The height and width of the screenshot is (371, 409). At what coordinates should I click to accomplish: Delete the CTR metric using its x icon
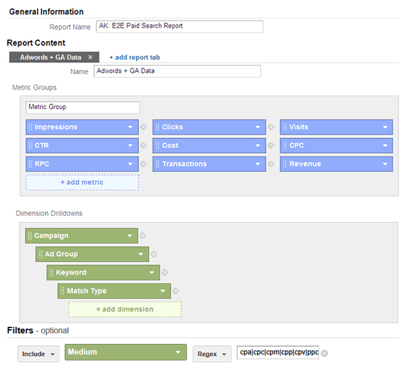point(143,145)
